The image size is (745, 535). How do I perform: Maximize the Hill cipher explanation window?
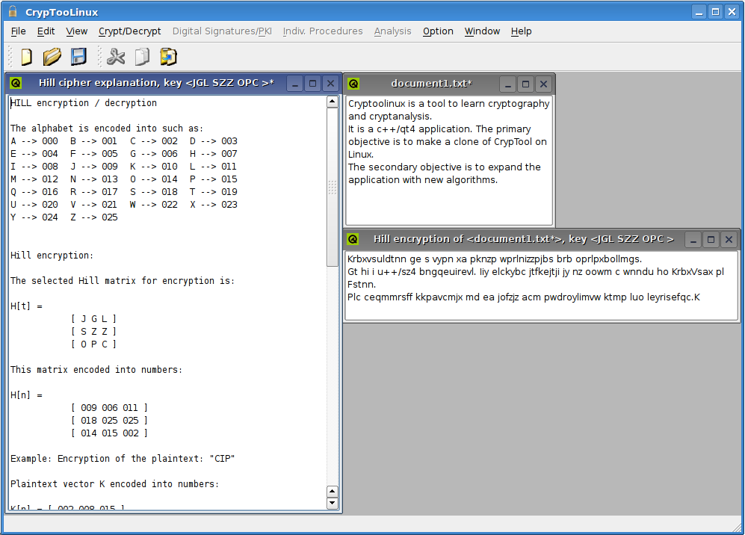coord(312,84)
